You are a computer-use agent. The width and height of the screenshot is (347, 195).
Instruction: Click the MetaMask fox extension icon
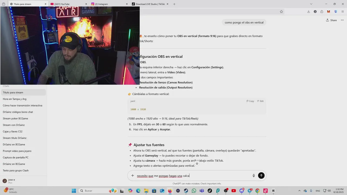pos(329,12)
